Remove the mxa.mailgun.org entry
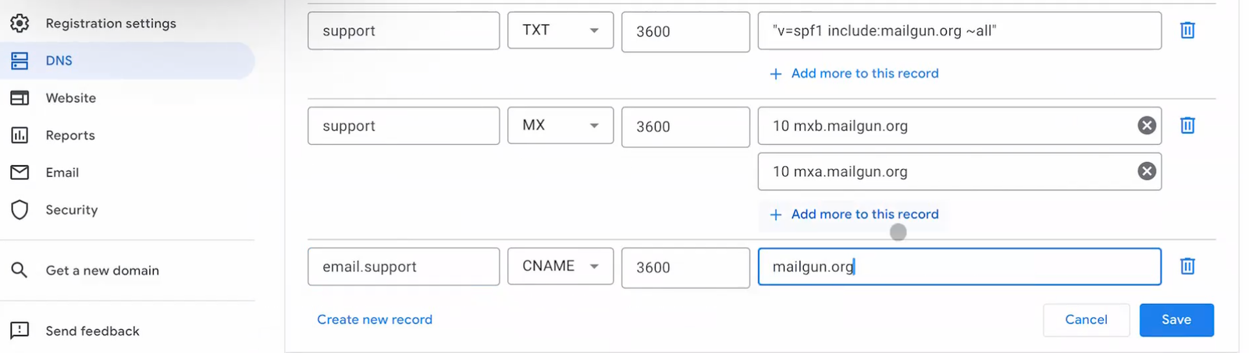This screenshot has width=1249, height=353. point(1146,171)
